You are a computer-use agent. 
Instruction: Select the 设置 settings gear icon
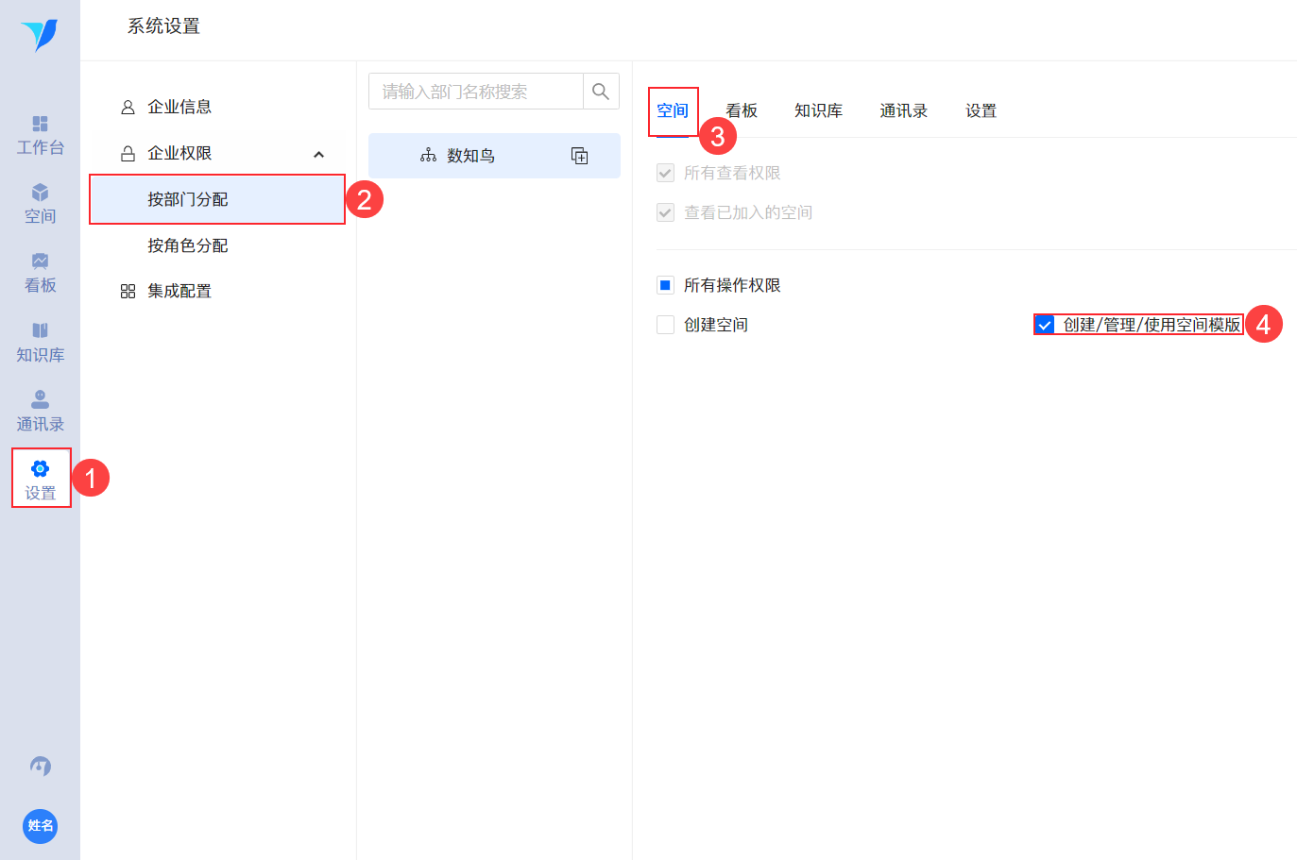click(40, 477)
